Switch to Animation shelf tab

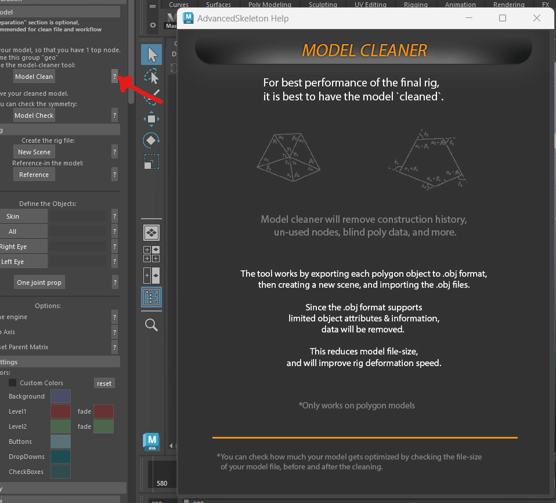(460, 5)
